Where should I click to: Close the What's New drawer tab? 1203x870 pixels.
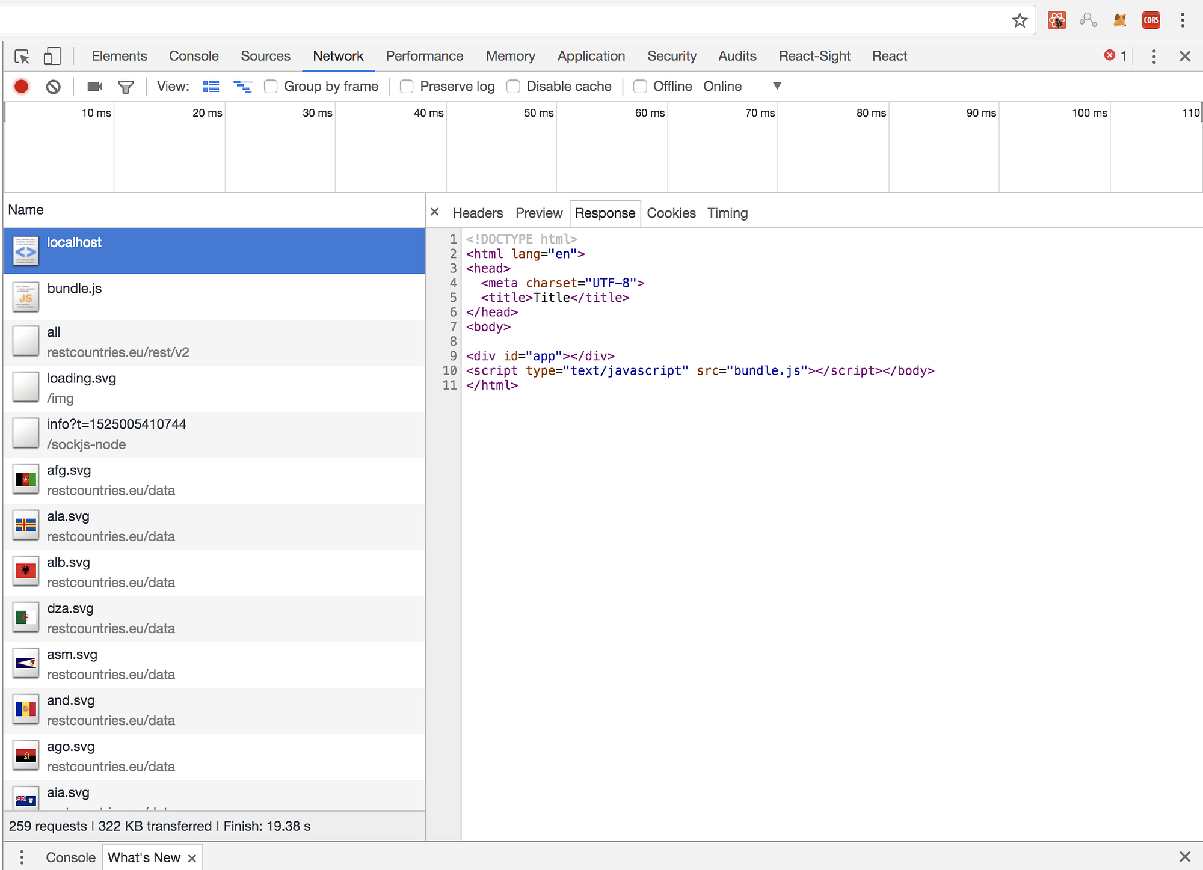pyautogui.click(x=192, y=857)
